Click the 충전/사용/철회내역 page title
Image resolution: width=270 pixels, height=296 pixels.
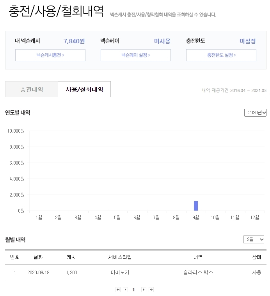(56, 11)
